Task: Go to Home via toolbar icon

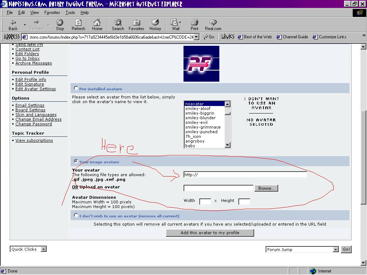Action: (x=97, y=23)
